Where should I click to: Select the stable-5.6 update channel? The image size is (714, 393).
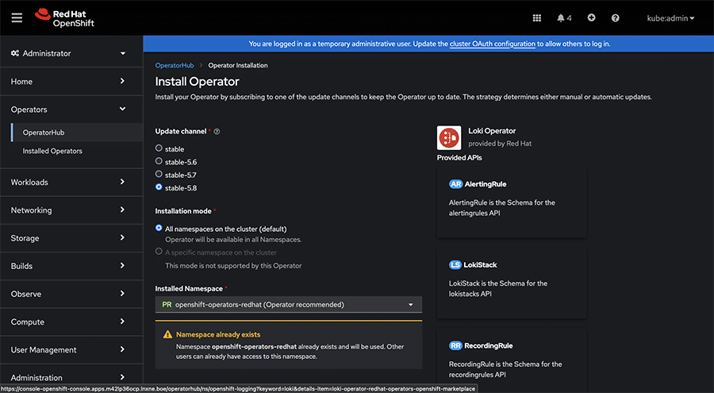[159, 161]
